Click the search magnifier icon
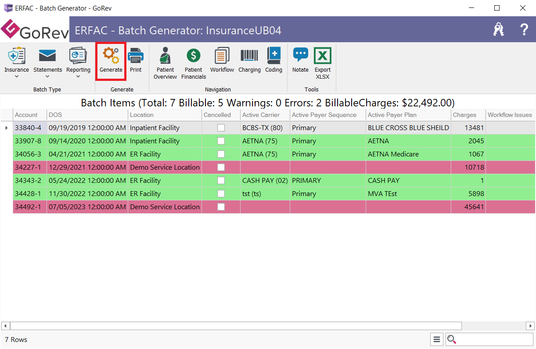The width and height of the screenshot is (536, 349). 451,339
